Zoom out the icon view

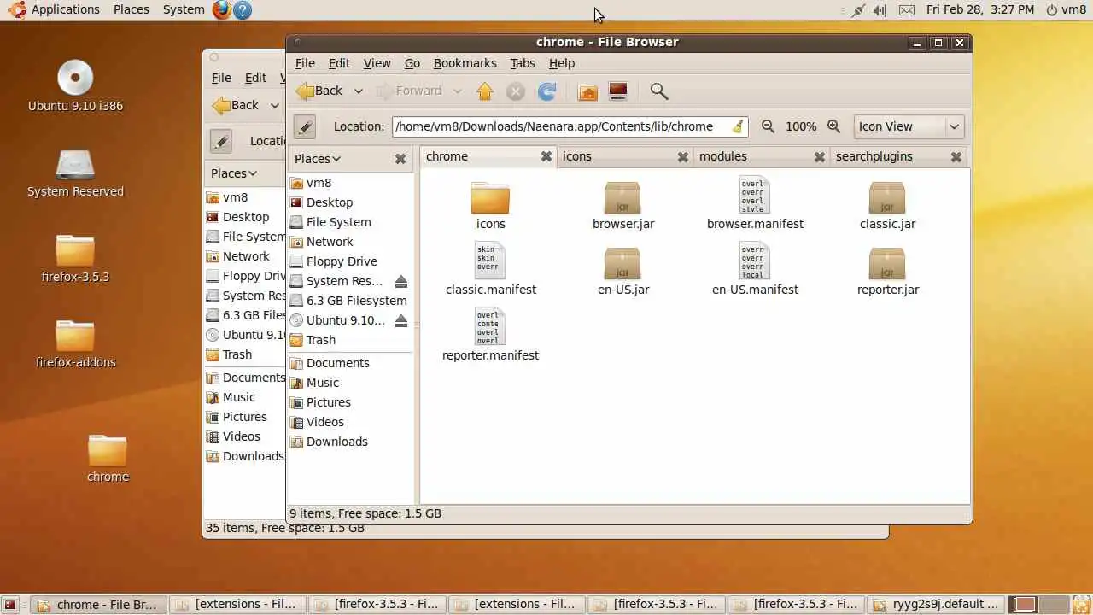[768, 126]
